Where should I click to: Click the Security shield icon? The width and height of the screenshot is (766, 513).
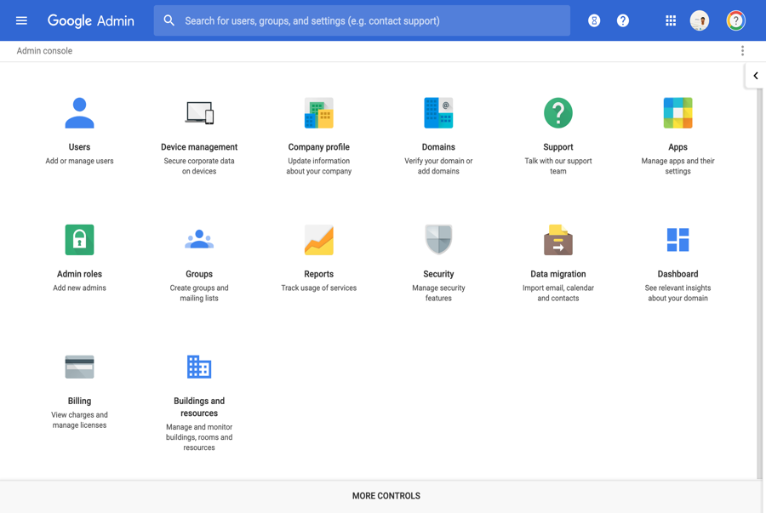pyautogui.click(x=438, y=240)
